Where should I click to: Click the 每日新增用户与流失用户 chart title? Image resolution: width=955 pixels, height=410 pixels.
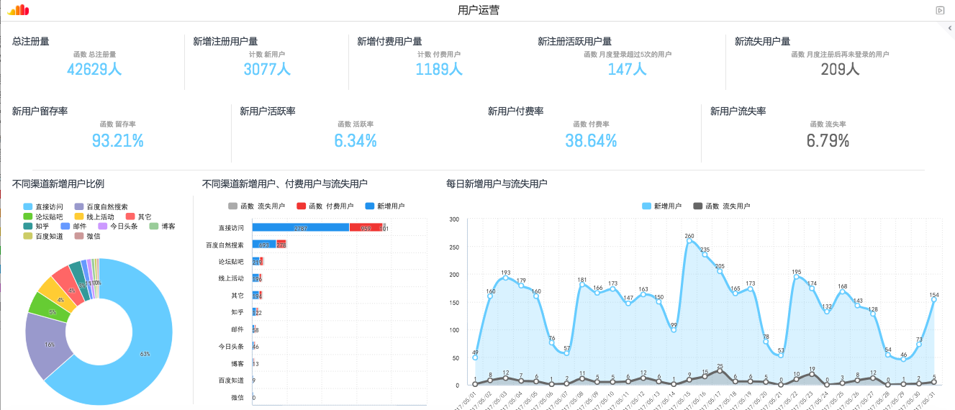point(497,184)
